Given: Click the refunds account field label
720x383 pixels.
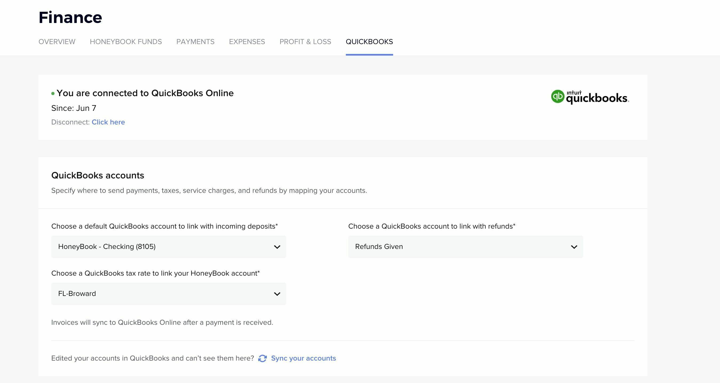Looking at the screenshot, I should pos(432,226).
